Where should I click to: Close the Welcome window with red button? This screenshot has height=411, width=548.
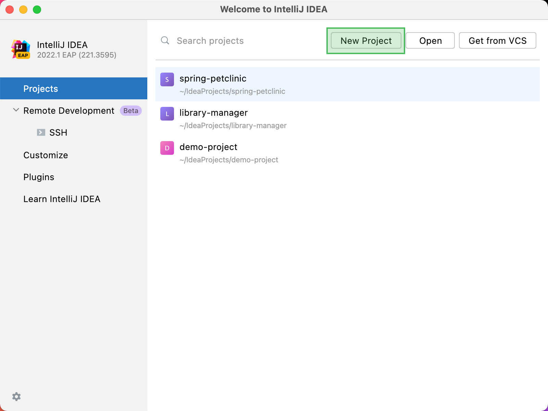pos(10,10)
